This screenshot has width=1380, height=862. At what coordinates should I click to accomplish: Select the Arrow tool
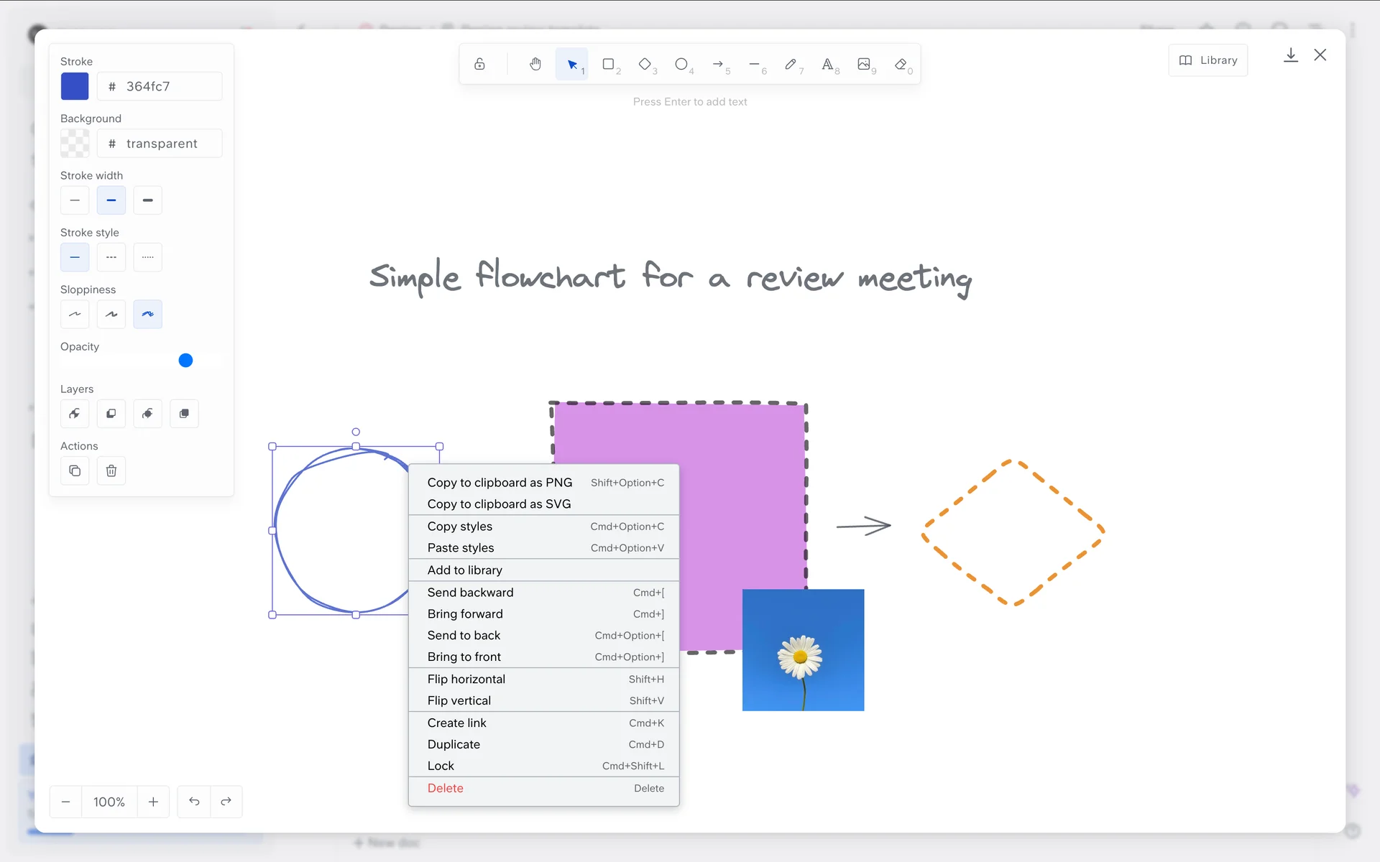tap(718, 64)
